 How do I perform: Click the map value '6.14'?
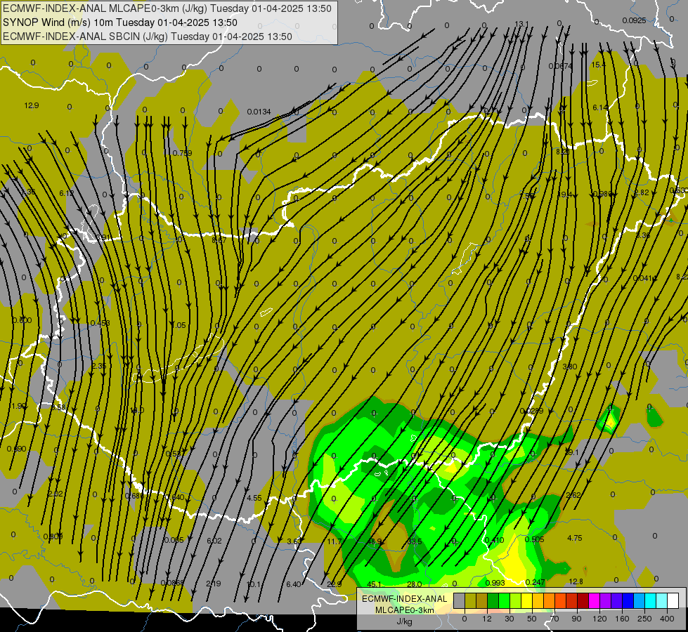(x=601, y=108)
